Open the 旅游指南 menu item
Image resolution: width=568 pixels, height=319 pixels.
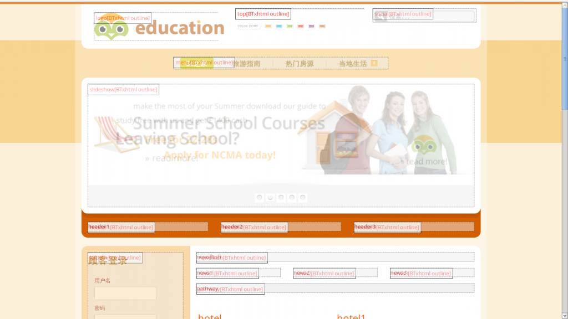click(x=246, y=64)
